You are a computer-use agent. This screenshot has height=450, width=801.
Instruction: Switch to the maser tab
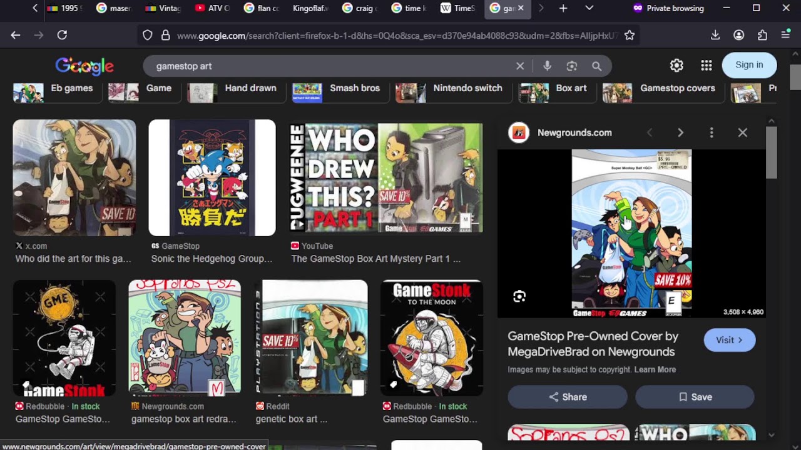[115, 8]
